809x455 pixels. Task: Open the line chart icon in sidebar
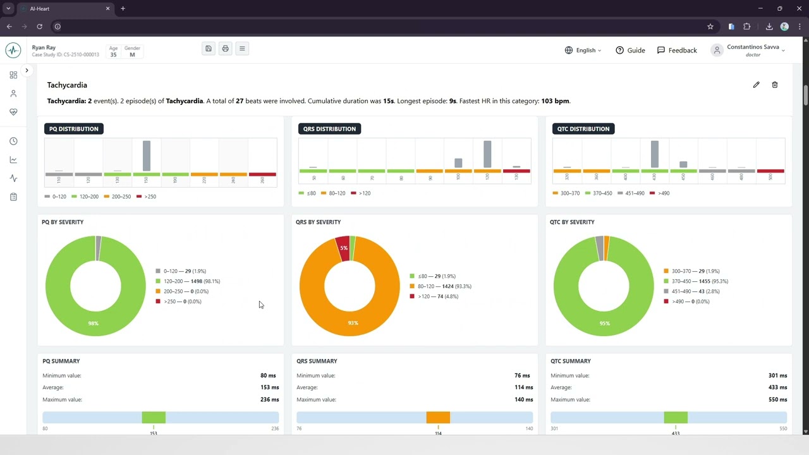pos(13,160)
